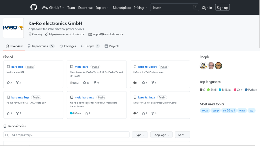Open the meta-karo-nxp repository link
Image resolution: width=260 pixels, height=146 pixels.
pyautogui.click(x=84, y=98)
